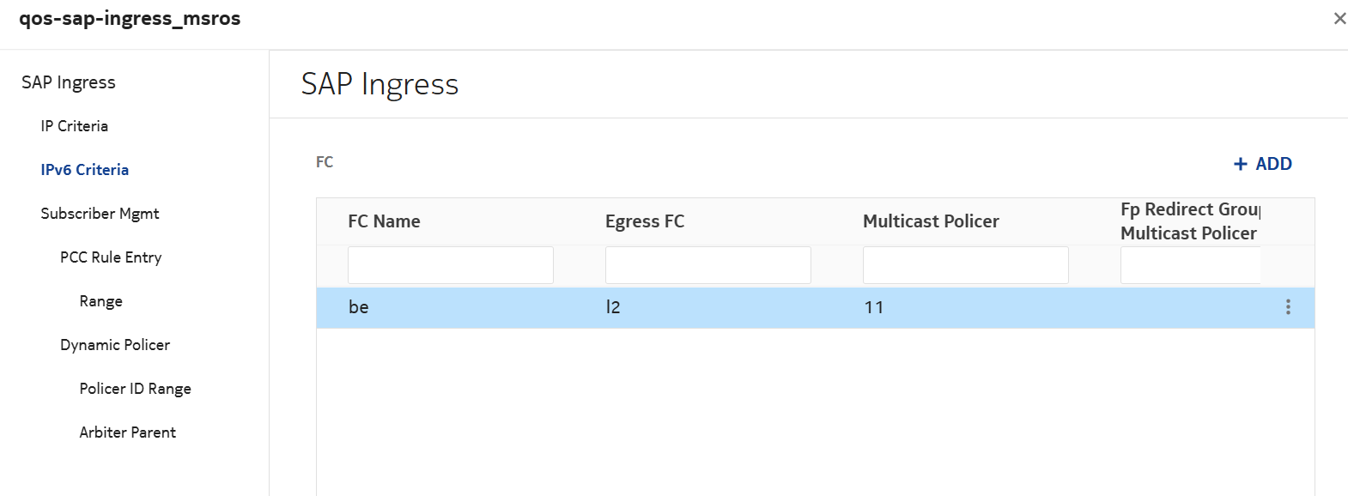Open the three-dot menu for the be row
This screenshot has width=1348, height=496.
pos(1288,307)
